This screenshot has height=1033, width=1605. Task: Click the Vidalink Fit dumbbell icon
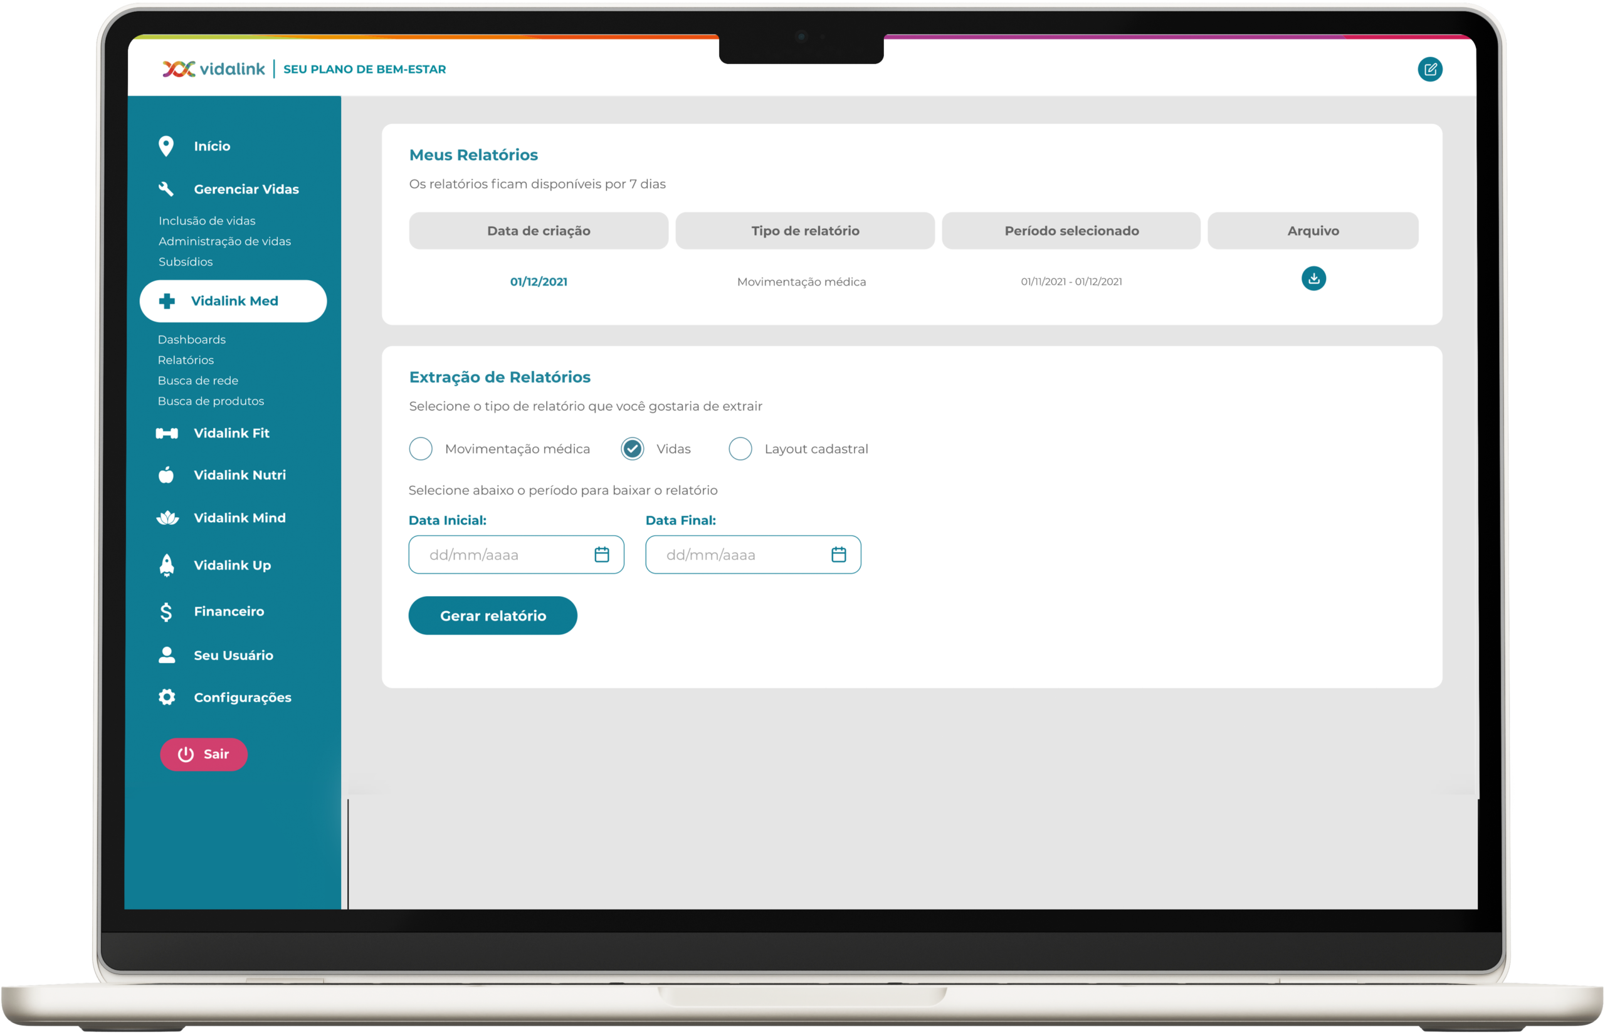pyautogui.click(x=167, y=433)
